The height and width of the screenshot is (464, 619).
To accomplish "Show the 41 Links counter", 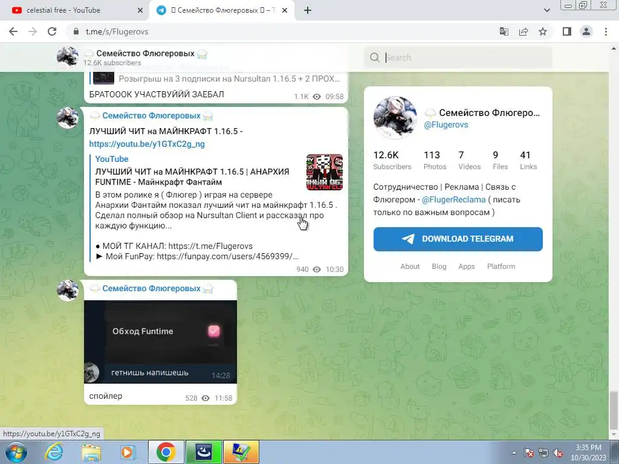I will pos(528,160).
